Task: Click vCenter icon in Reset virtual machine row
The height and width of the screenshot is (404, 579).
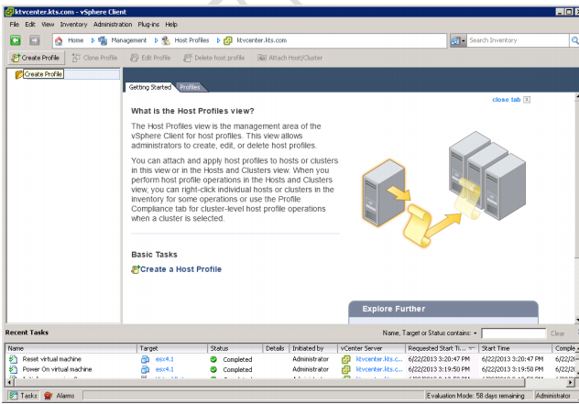Action: (x=346, y=359)
